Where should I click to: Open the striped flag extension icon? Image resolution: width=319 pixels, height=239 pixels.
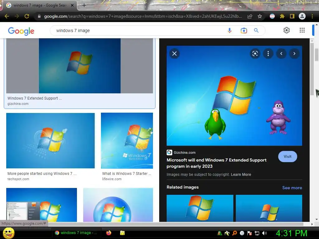pyautogui.click(x=272, y=16)
